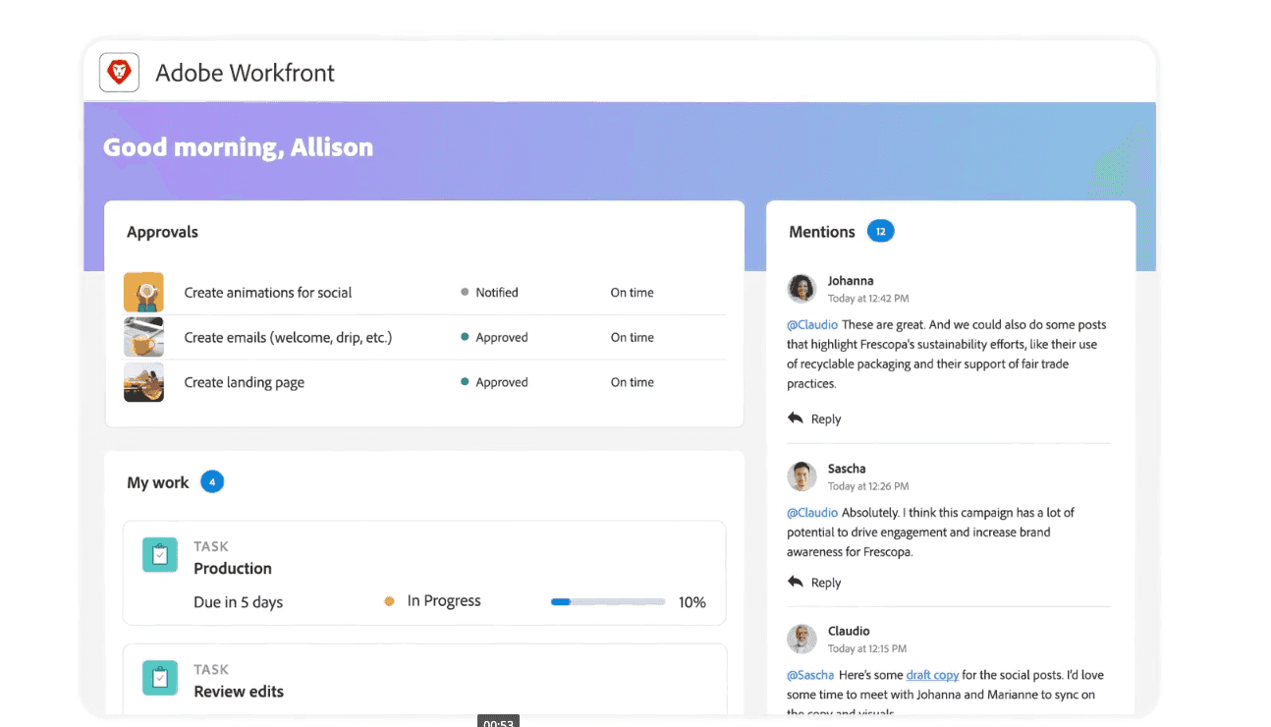
Task: Open the Create landing page thumbnail
Action: 143,382
